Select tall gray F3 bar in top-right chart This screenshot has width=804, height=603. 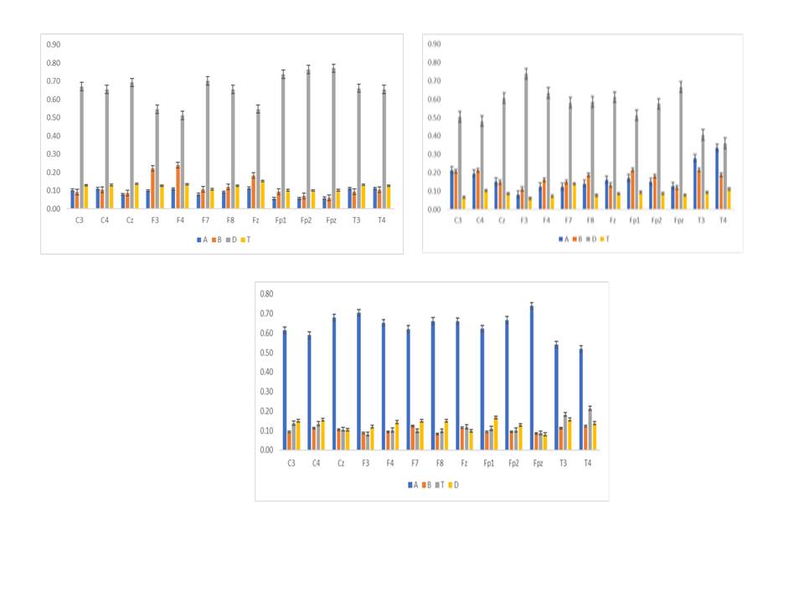click(x=526, y=141)
